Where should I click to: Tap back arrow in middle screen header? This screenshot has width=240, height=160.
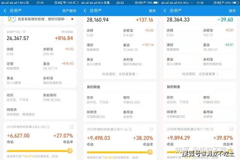pos(85,11)
